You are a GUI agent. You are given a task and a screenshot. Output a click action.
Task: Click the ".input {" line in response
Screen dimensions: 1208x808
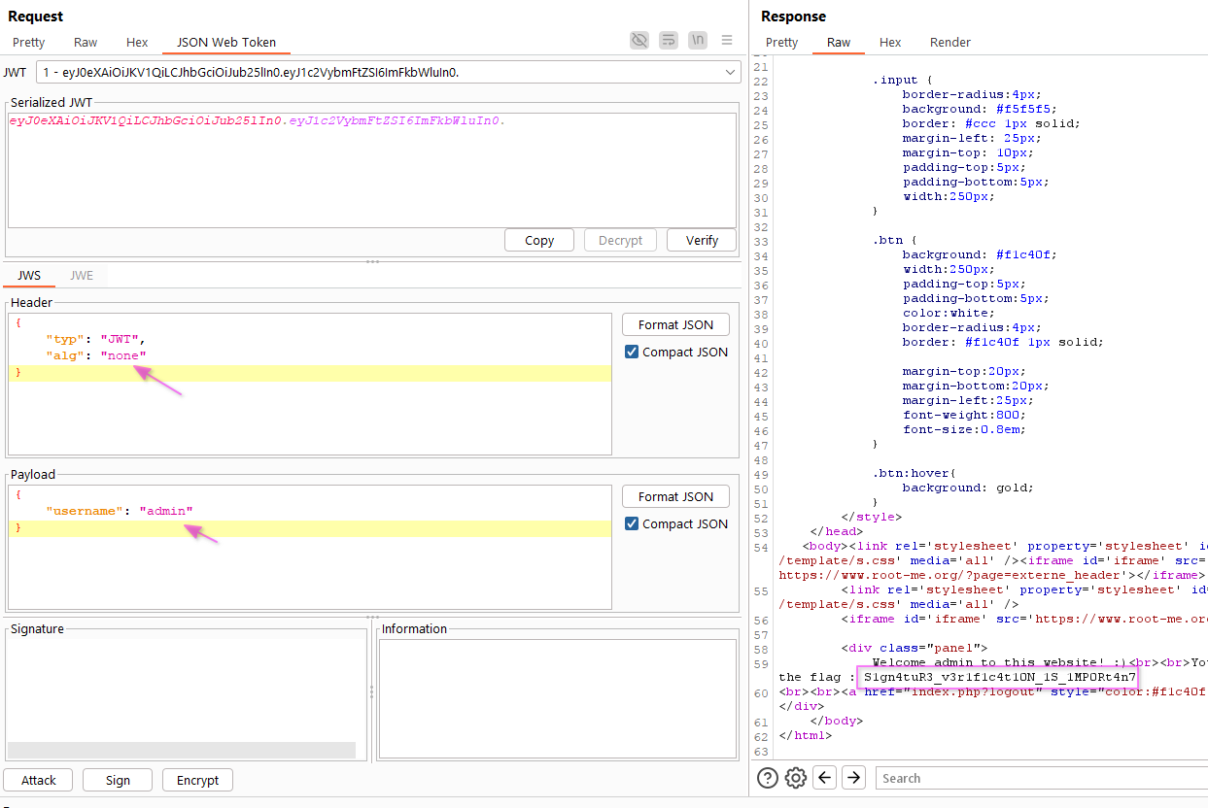903,80
